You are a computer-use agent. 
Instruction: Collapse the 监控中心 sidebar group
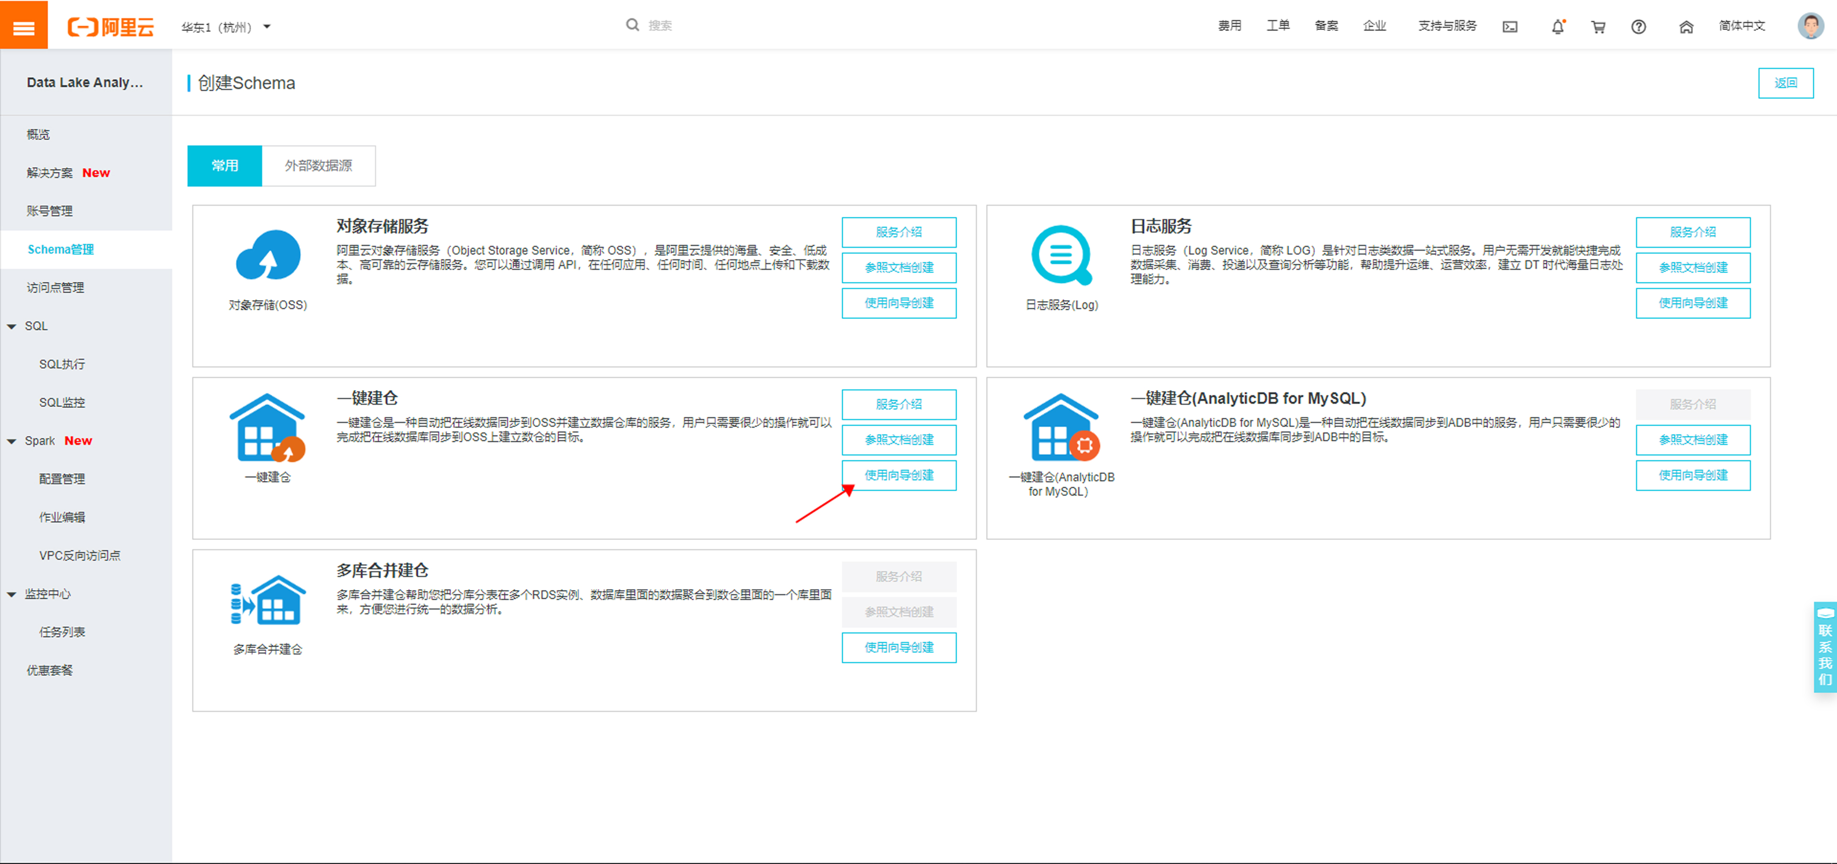11,595
